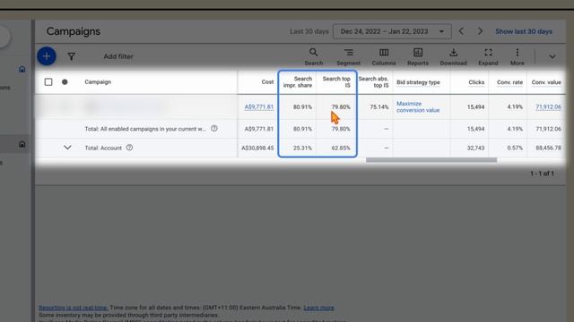Sort by the Clicks column header
The width and height of the screenshot is (574, 322).
pyautogui.click(x=476, y=82)
